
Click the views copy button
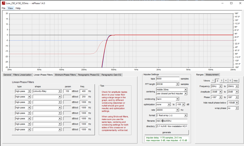(236, 81)
